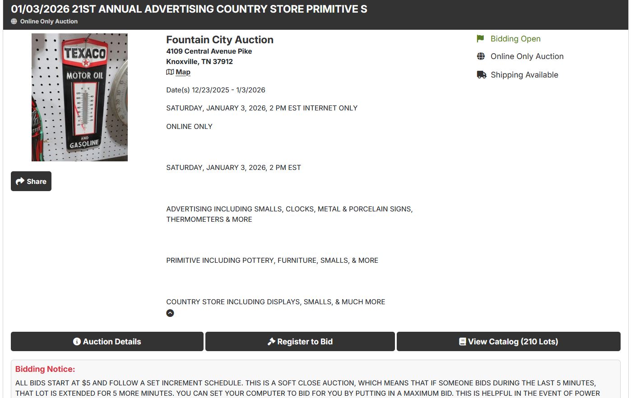Screen dimensions: 631x398
Task: Click the 4109 Central Avenue Pike address
Action: (x=209, y=51)
